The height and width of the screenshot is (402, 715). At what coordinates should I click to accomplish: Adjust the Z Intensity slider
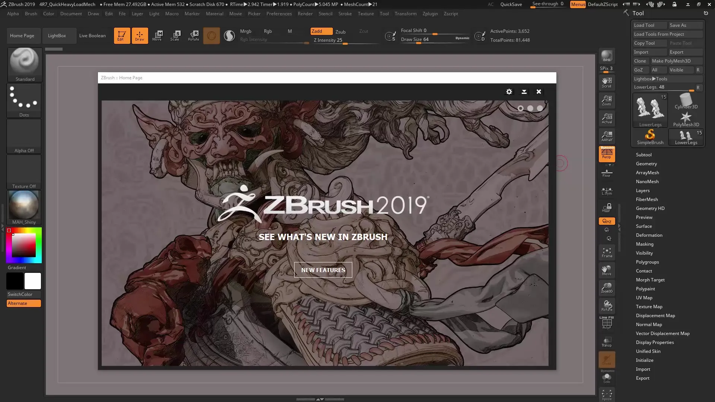click(345, 41)
